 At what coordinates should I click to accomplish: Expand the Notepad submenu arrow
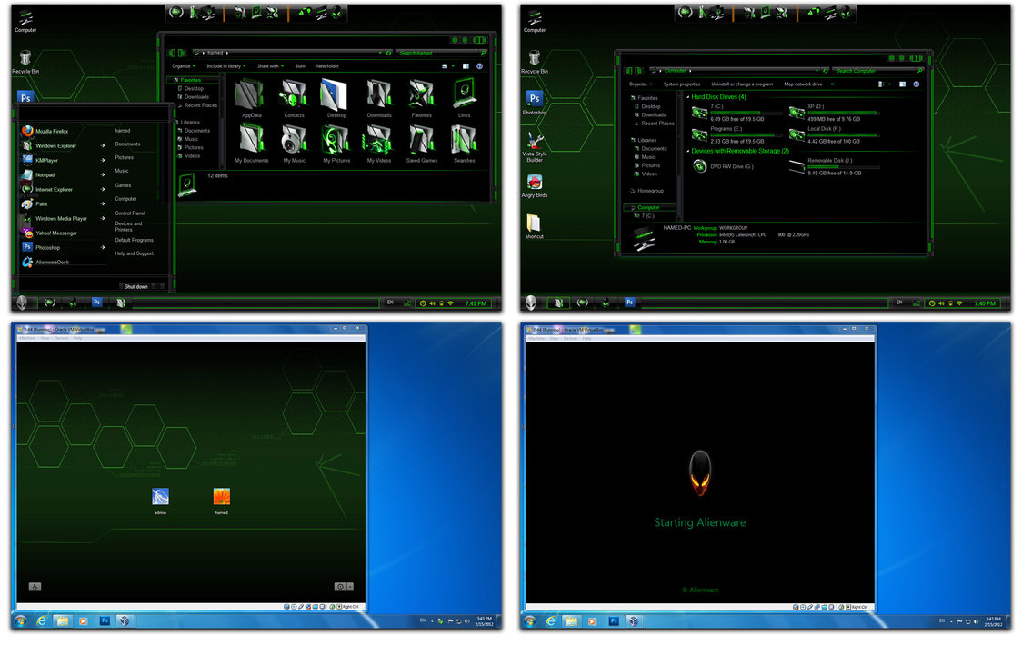coord(103,174)
